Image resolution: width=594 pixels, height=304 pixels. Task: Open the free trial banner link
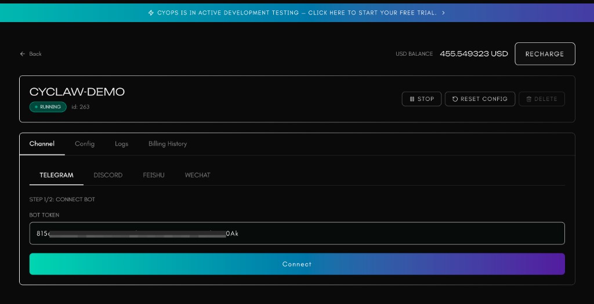[297, 13]
